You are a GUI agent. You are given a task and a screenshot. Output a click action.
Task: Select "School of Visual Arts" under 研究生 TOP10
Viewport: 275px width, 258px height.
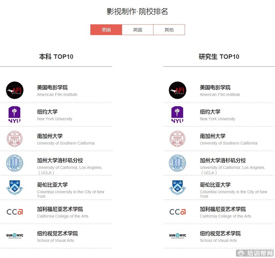[x=218, y=241]
